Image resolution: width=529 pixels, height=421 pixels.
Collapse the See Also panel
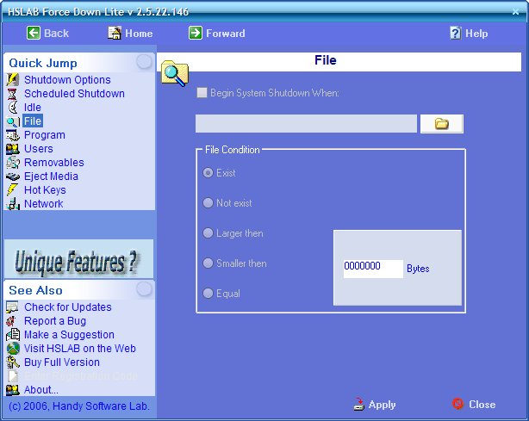pyautogui.click(x=144, y=289)
